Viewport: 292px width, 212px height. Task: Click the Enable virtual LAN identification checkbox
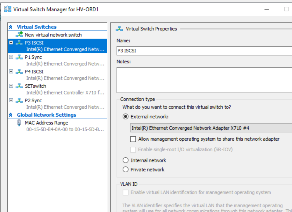126,192
